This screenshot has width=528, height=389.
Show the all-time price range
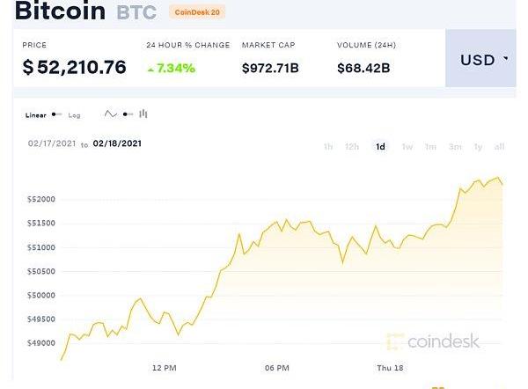pyautogui.click(x=499, y=146)
